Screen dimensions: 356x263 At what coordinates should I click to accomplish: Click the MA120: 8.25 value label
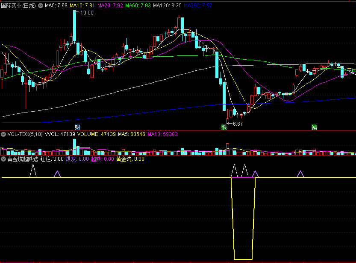point(168,6)
